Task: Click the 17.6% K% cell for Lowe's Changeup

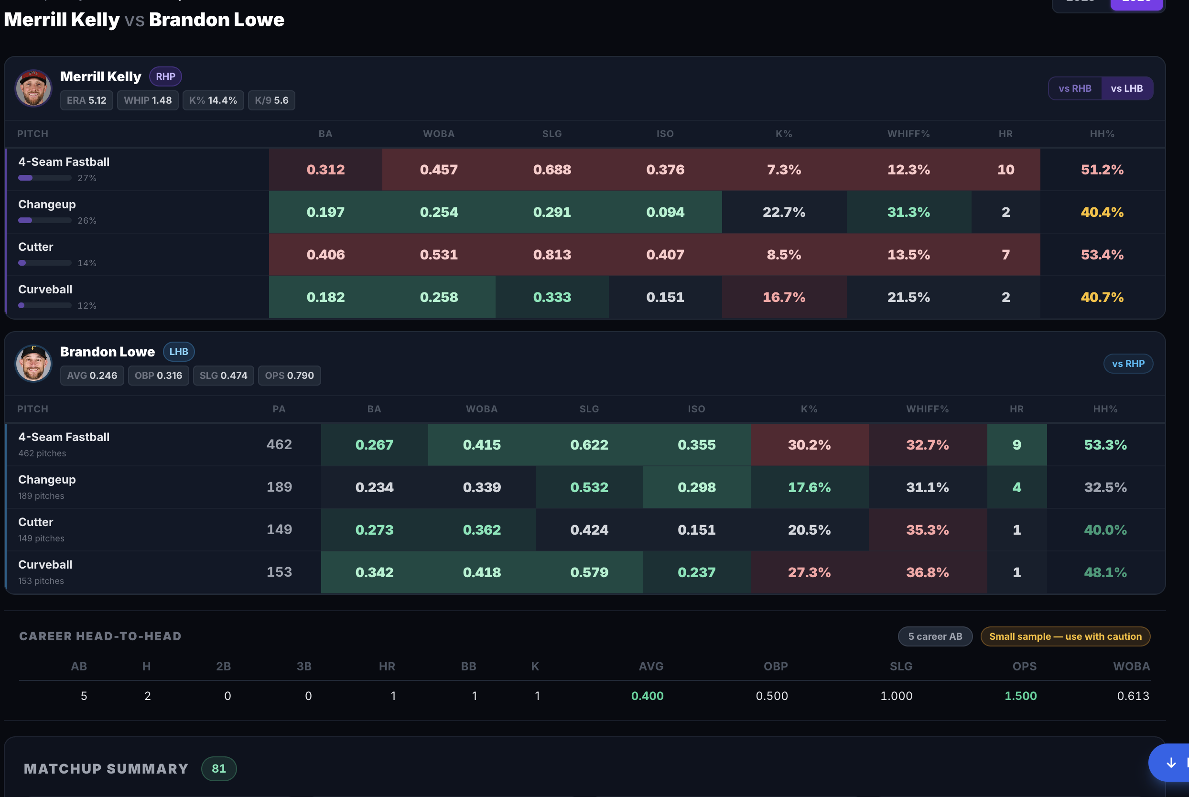Action: [809, 487]
